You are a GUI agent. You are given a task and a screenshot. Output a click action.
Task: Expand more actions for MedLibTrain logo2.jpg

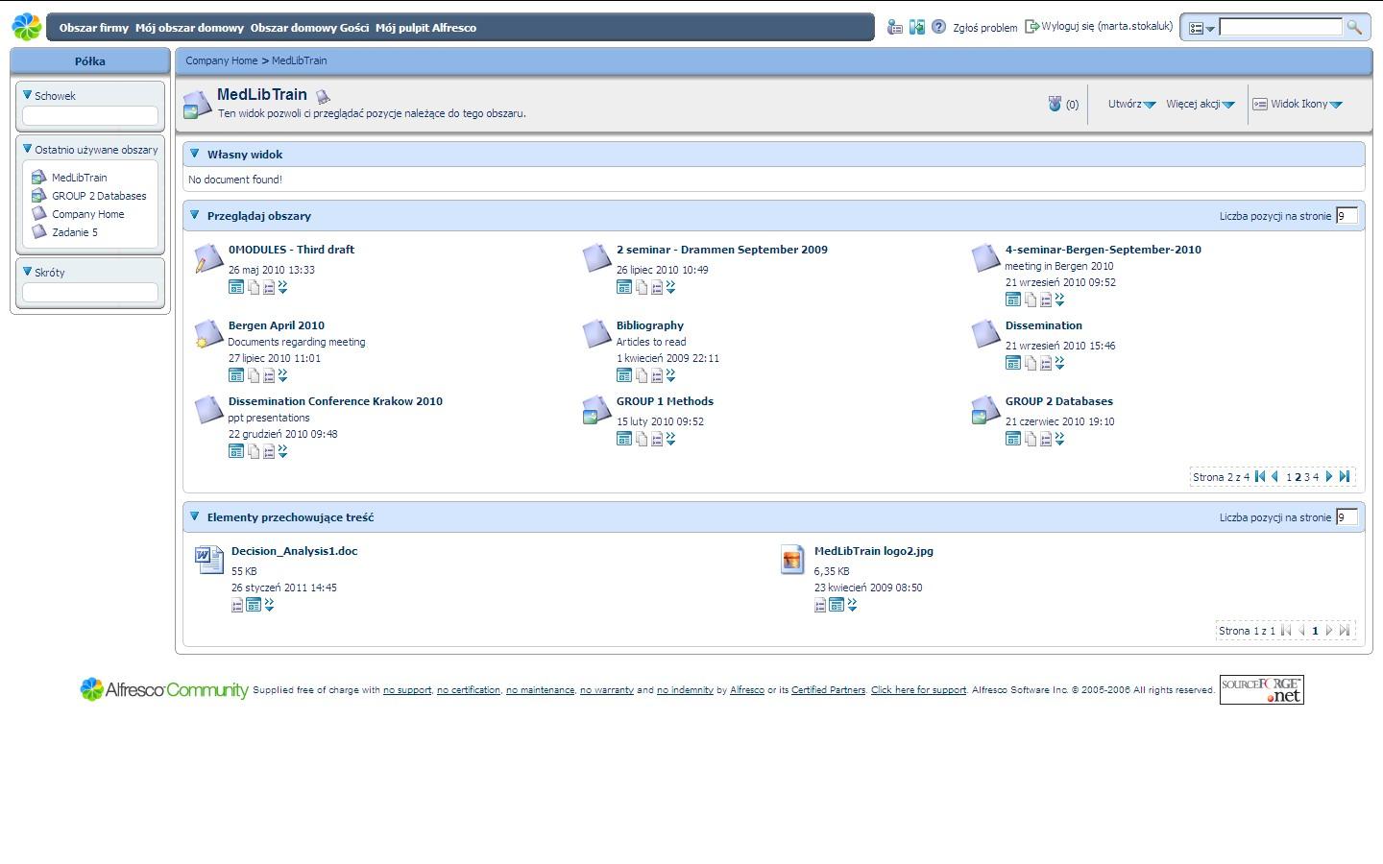(852, 605)
